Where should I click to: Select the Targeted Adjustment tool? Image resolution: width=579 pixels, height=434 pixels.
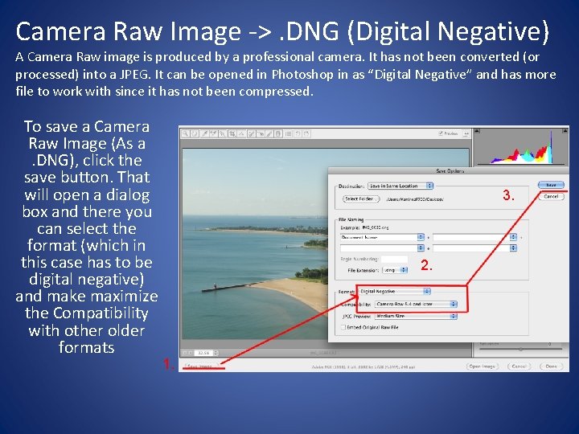[x=223, y=133]
